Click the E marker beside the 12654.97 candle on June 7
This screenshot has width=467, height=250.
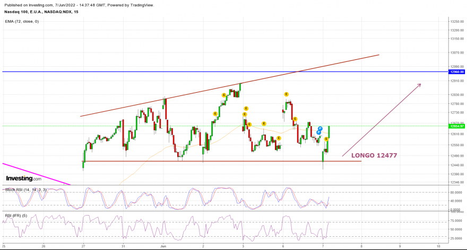[x=326, y=139]
